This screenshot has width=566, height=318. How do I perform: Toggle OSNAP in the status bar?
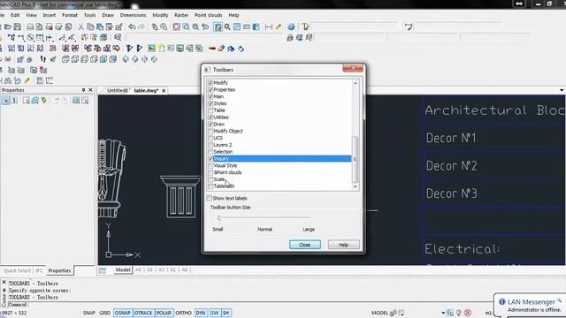[123, 313]
